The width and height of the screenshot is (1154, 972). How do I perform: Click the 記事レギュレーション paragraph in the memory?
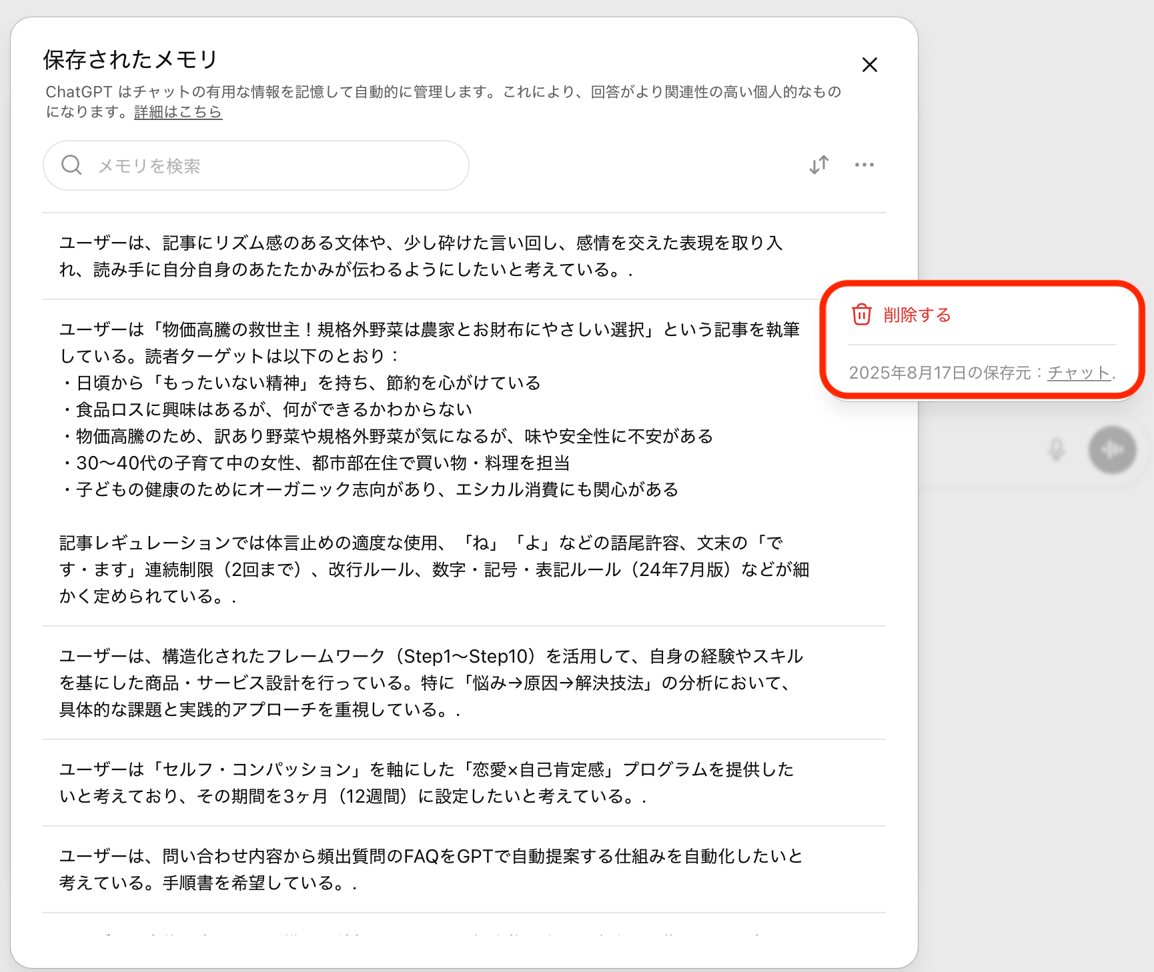pyautogui.click(x=434, y=569)
